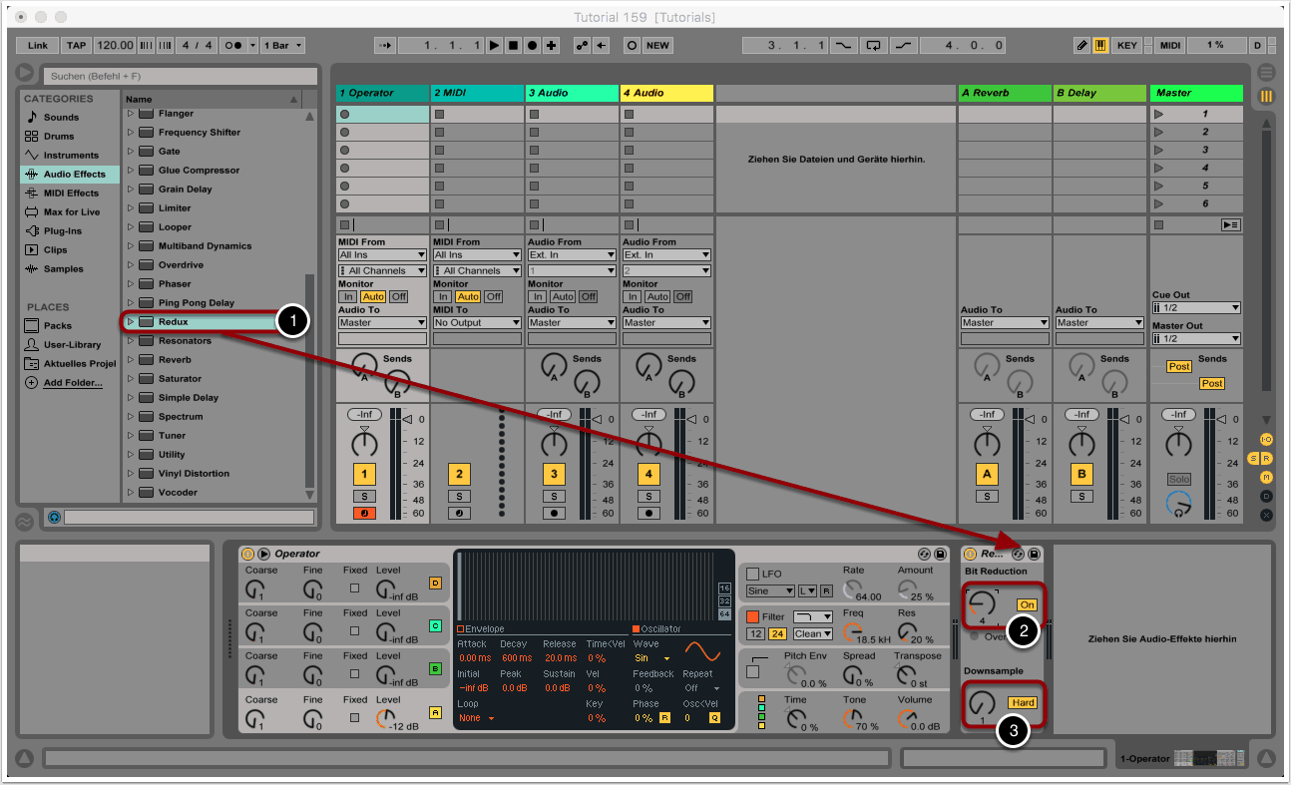Expand the Redux folder in the browser
This screenshot has width=1291, height=785.
(x=130, y=322)
